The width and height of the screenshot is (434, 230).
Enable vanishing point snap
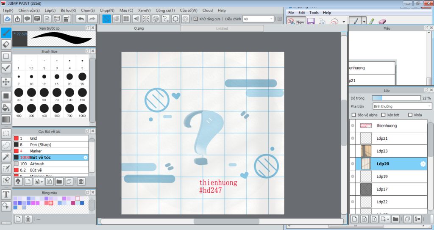tap(136, 19)
